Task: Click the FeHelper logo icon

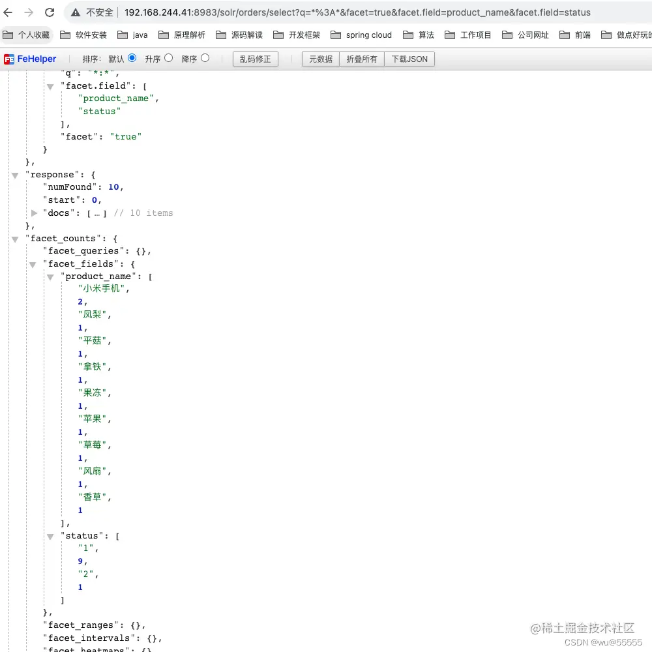Action: (9, 59)
